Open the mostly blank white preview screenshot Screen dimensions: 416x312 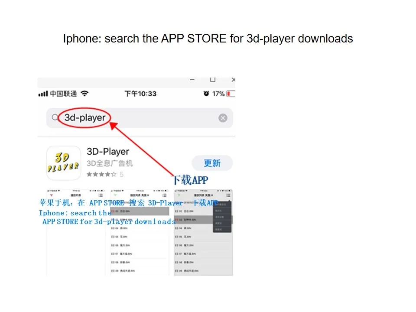[x=76, y=233]
